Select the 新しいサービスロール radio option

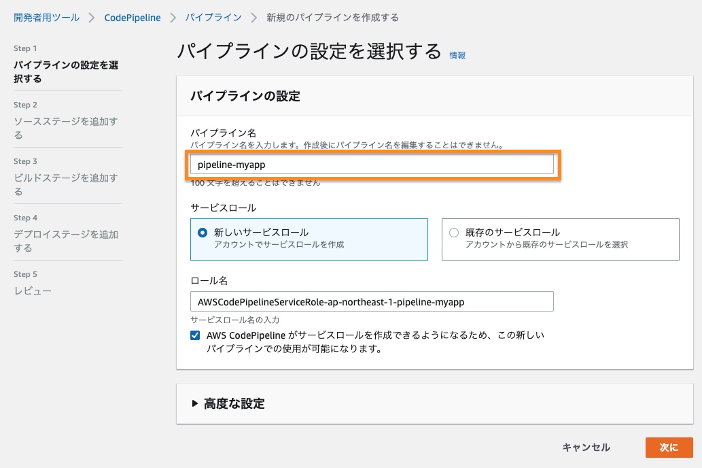[202, 233]
